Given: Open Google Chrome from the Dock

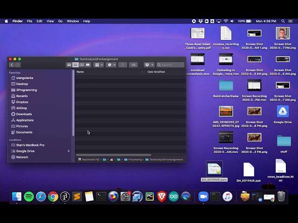Looking at the screenshot, I should [53, 197].
